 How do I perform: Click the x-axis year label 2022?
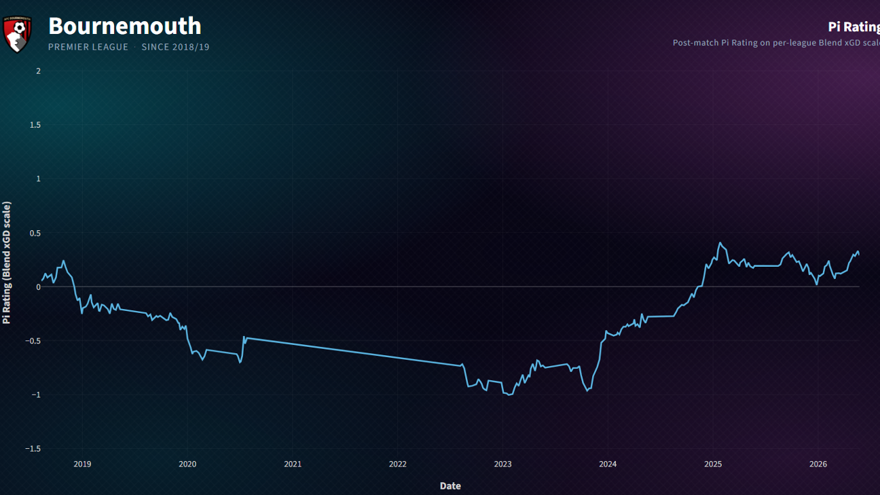click(398, 464)
